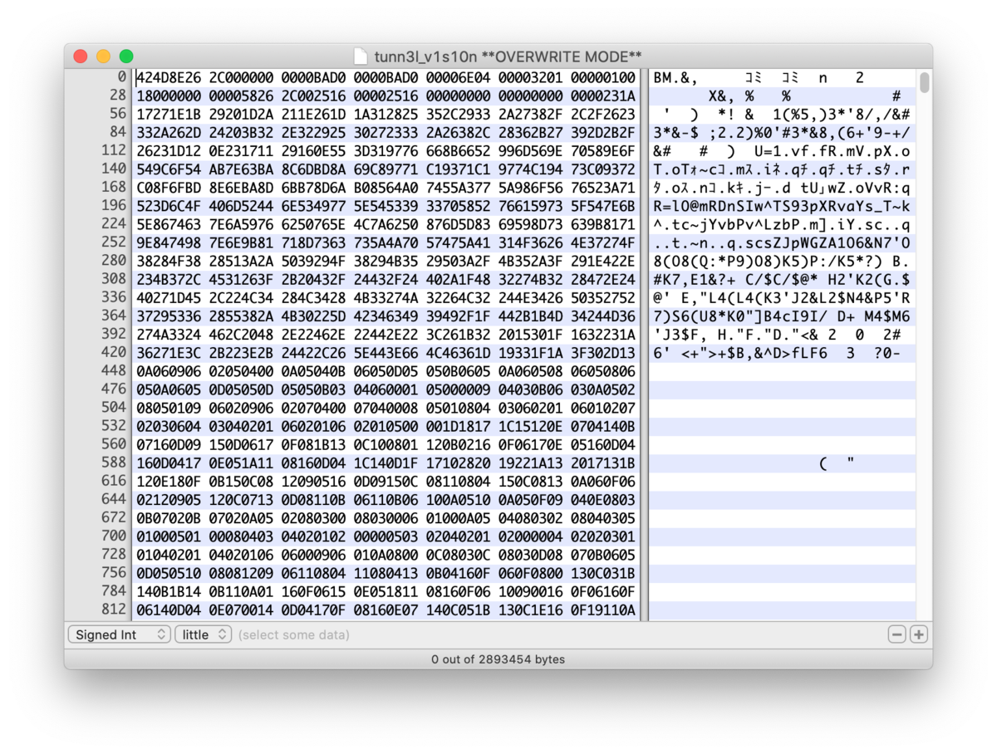Open the Signed Int type dropdown
The width and height of the screenshot is (997, 754).
119,634
